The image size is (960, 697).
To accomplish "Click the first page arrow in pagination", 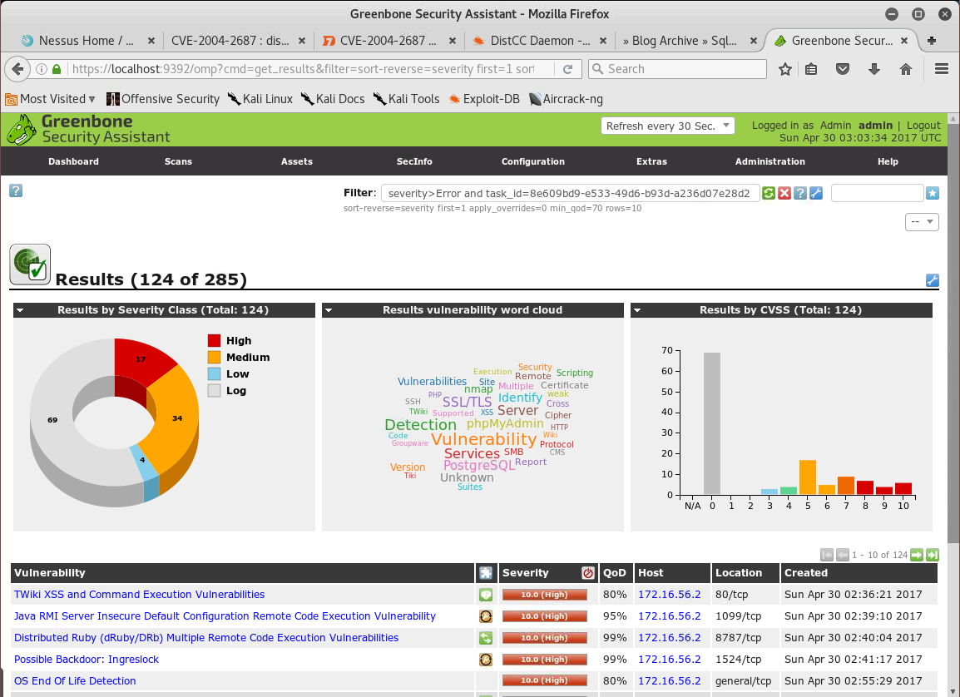I will pyautogui.click(x=827, y=555).
